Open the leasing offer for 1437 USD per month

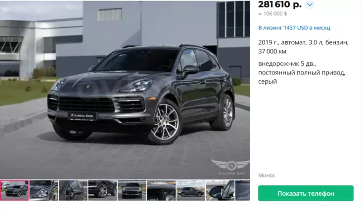(x=294, y=28)
